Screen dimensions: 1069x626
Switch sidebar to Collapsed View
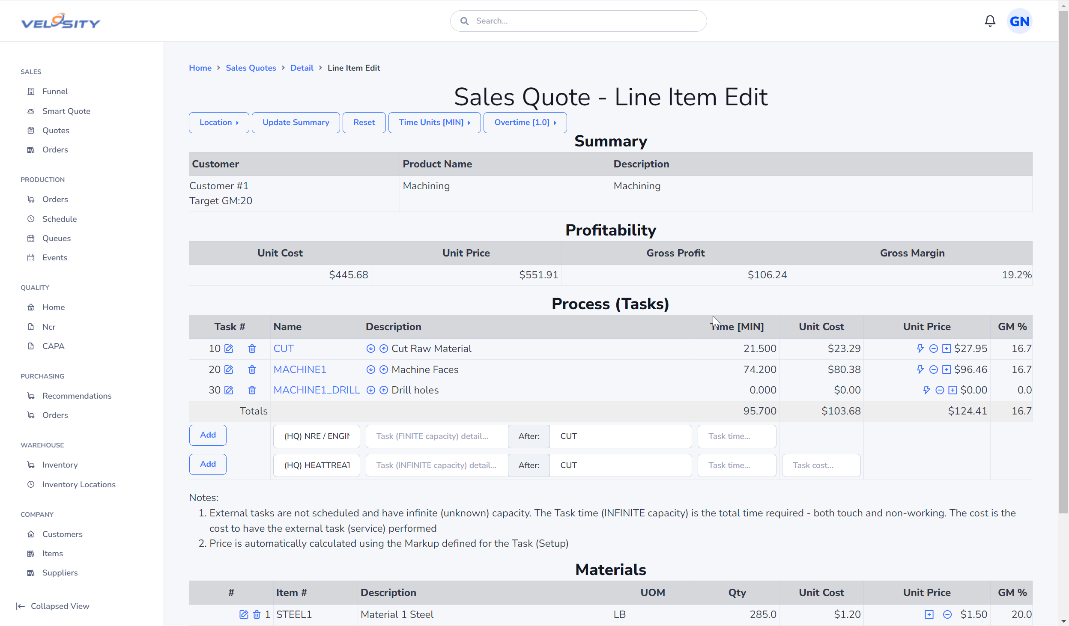pos(53,606)
